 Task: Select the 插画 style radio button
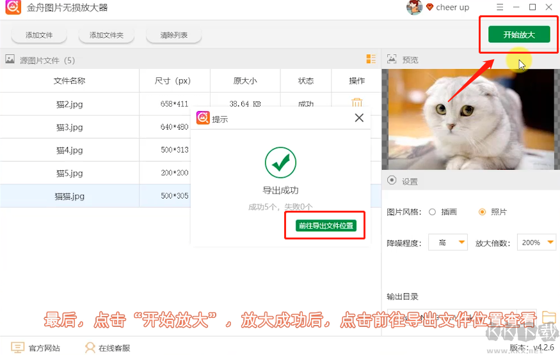pyautogui.click(x=432, y=212)
